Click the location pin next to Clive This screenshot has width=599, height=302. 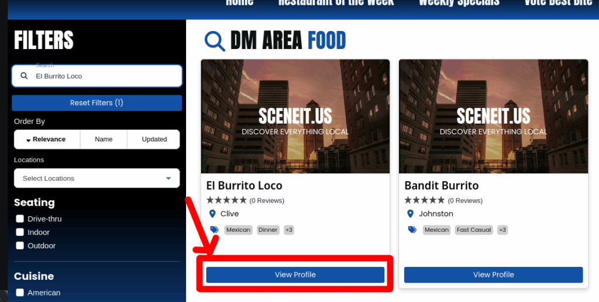click(x=212, y=214)
